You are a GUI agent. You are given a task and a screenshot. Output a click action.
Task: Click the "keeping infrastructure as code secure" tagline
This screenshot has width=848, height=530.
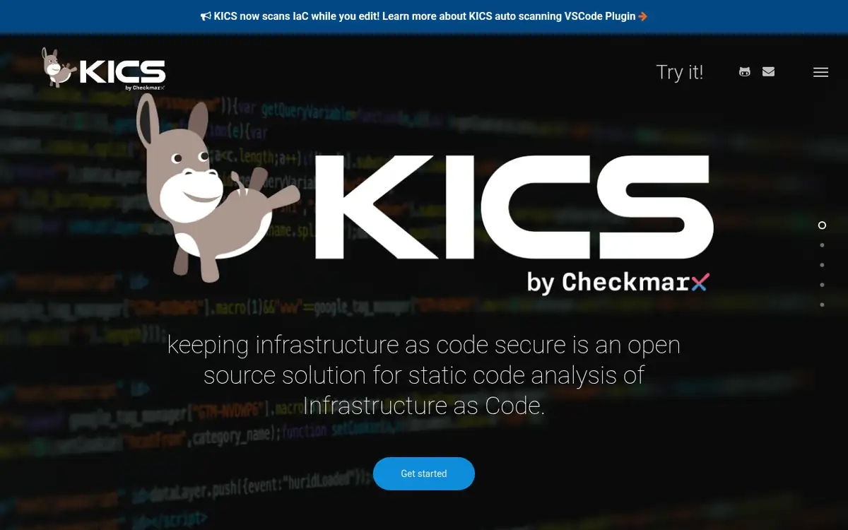tap(424, 375)
